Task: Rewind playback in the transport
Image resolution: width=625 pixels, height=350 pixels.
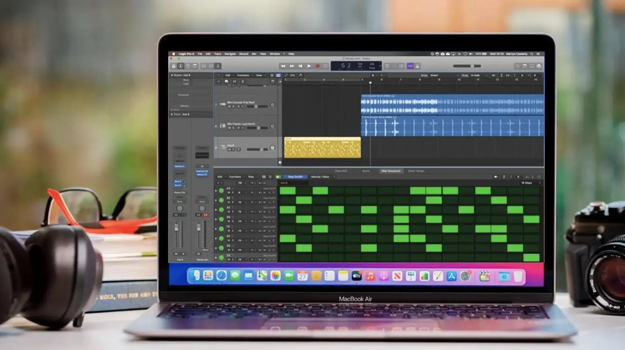Action: point(283,66)
